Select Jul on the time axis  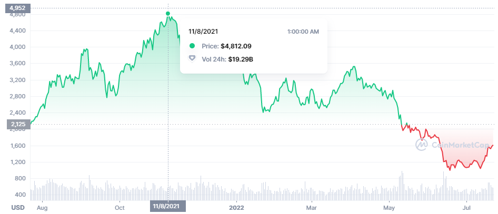pos(466,208)
